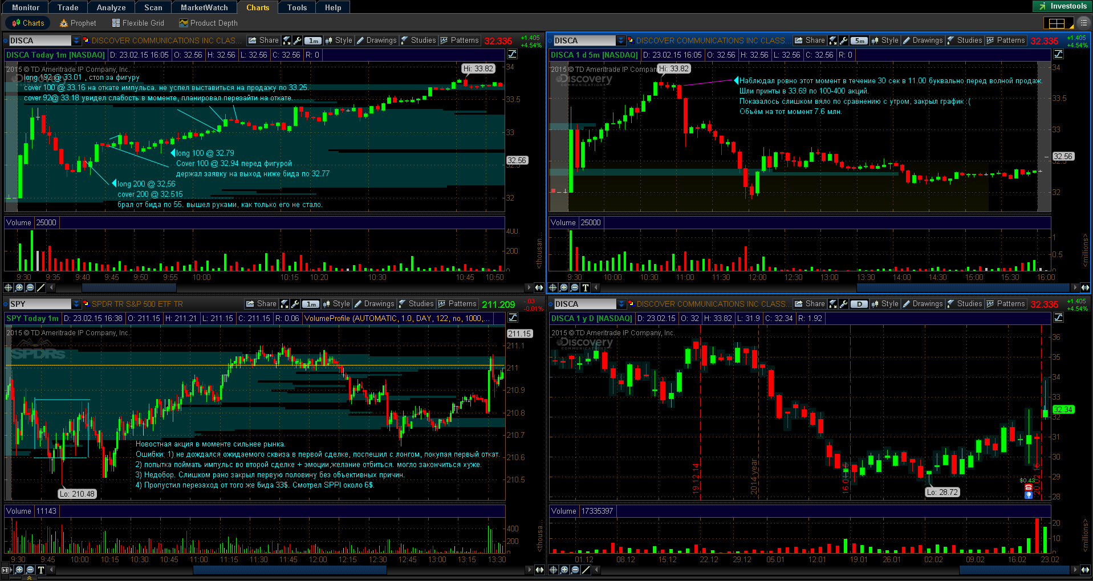Click Share button on SPY chart

[x=261, y=304]
